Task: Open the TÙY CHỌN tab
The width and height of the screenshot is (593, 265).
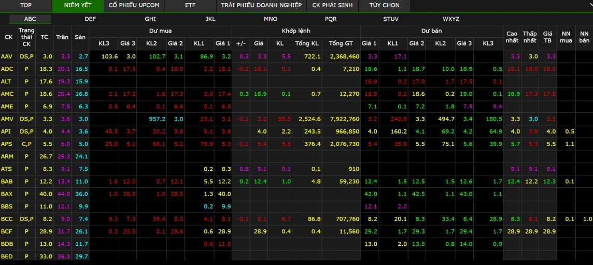Action: (384, 5)
